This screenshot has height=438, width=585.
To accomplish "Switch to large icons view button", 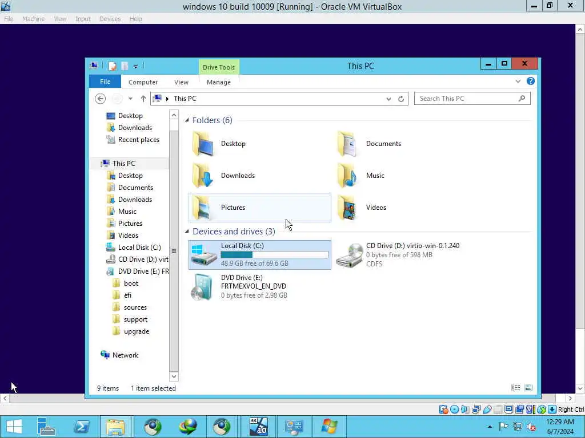I will click(528, 388).
